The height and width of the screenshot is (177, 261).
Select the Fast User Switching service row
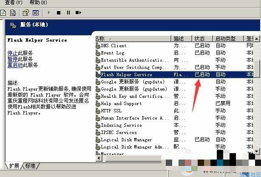click(x=174, y=67)
